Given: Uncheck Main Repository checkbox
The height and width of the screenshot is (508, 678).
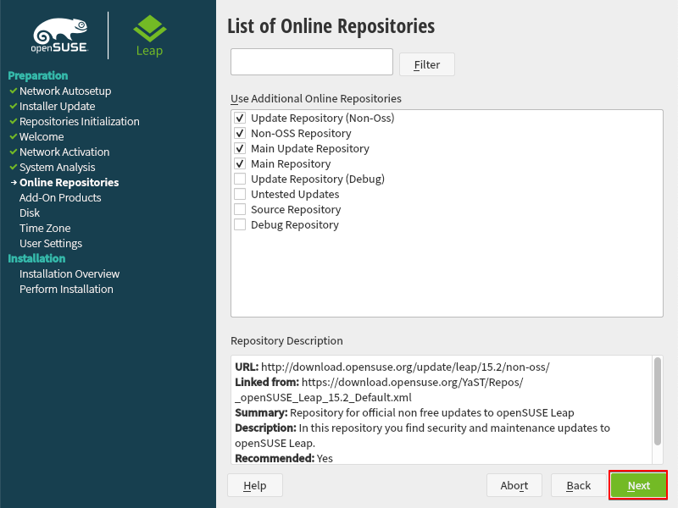Looking at the screenshot, I should click(x=240, y=163).
